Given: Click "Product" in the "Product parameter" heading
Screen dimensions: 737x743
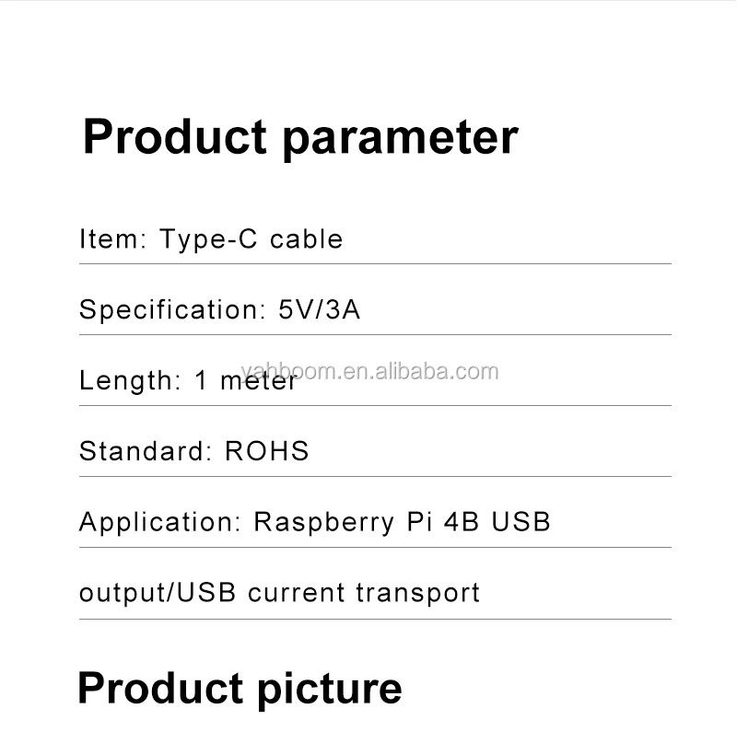Looking at the screenshot, I should (175, 138).
